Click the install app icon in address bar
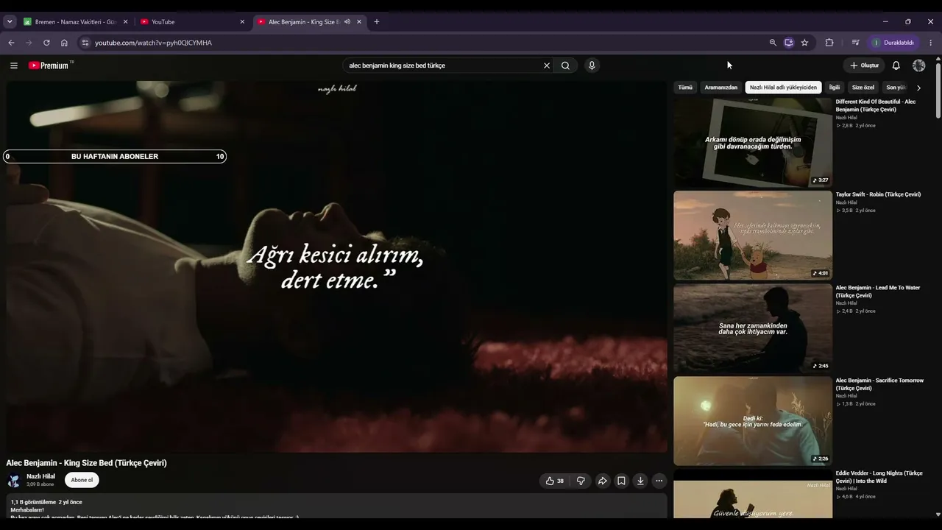942x530 pixels. [x=789, y=43]
